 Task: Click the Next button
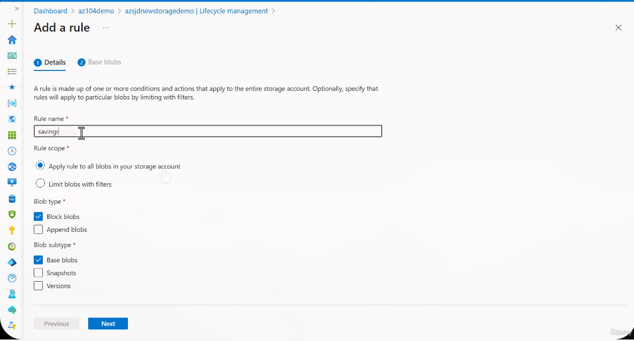[108, 323]
